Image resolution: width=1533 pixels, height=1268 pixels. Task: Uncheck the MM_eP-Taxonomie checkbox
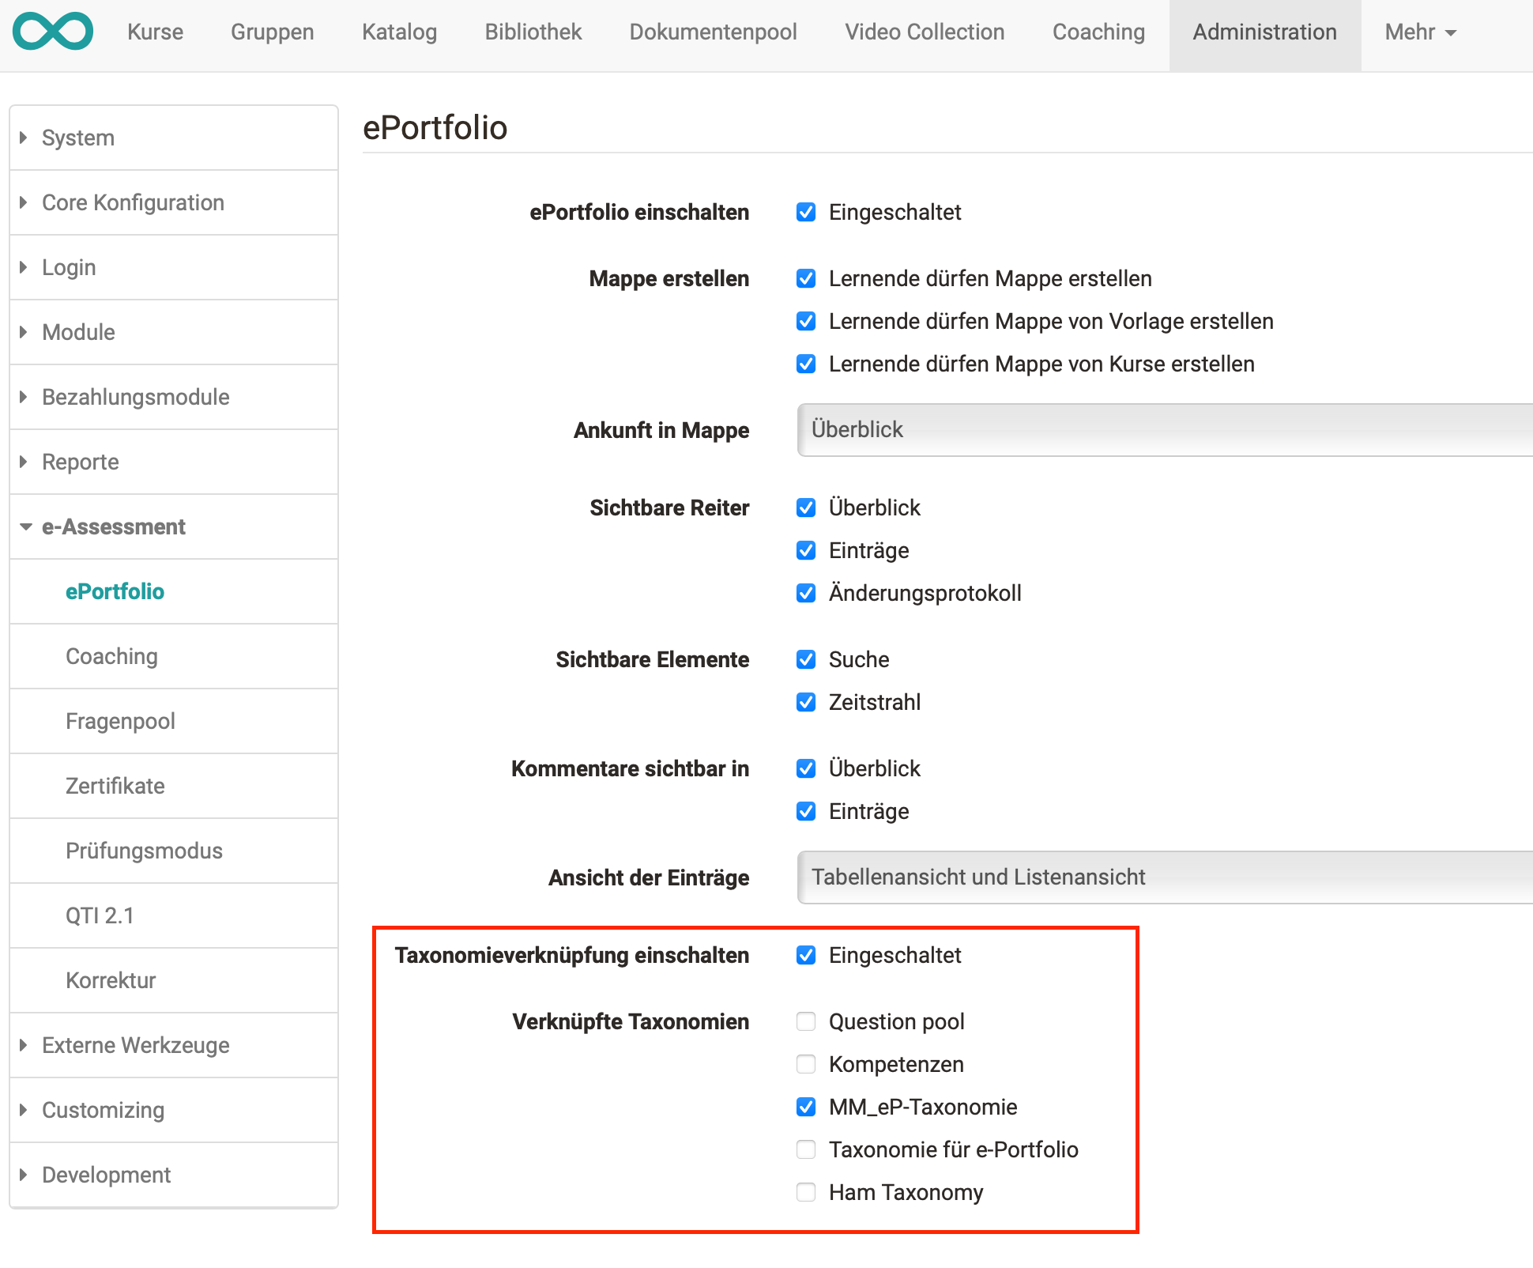coord(806,1107)
